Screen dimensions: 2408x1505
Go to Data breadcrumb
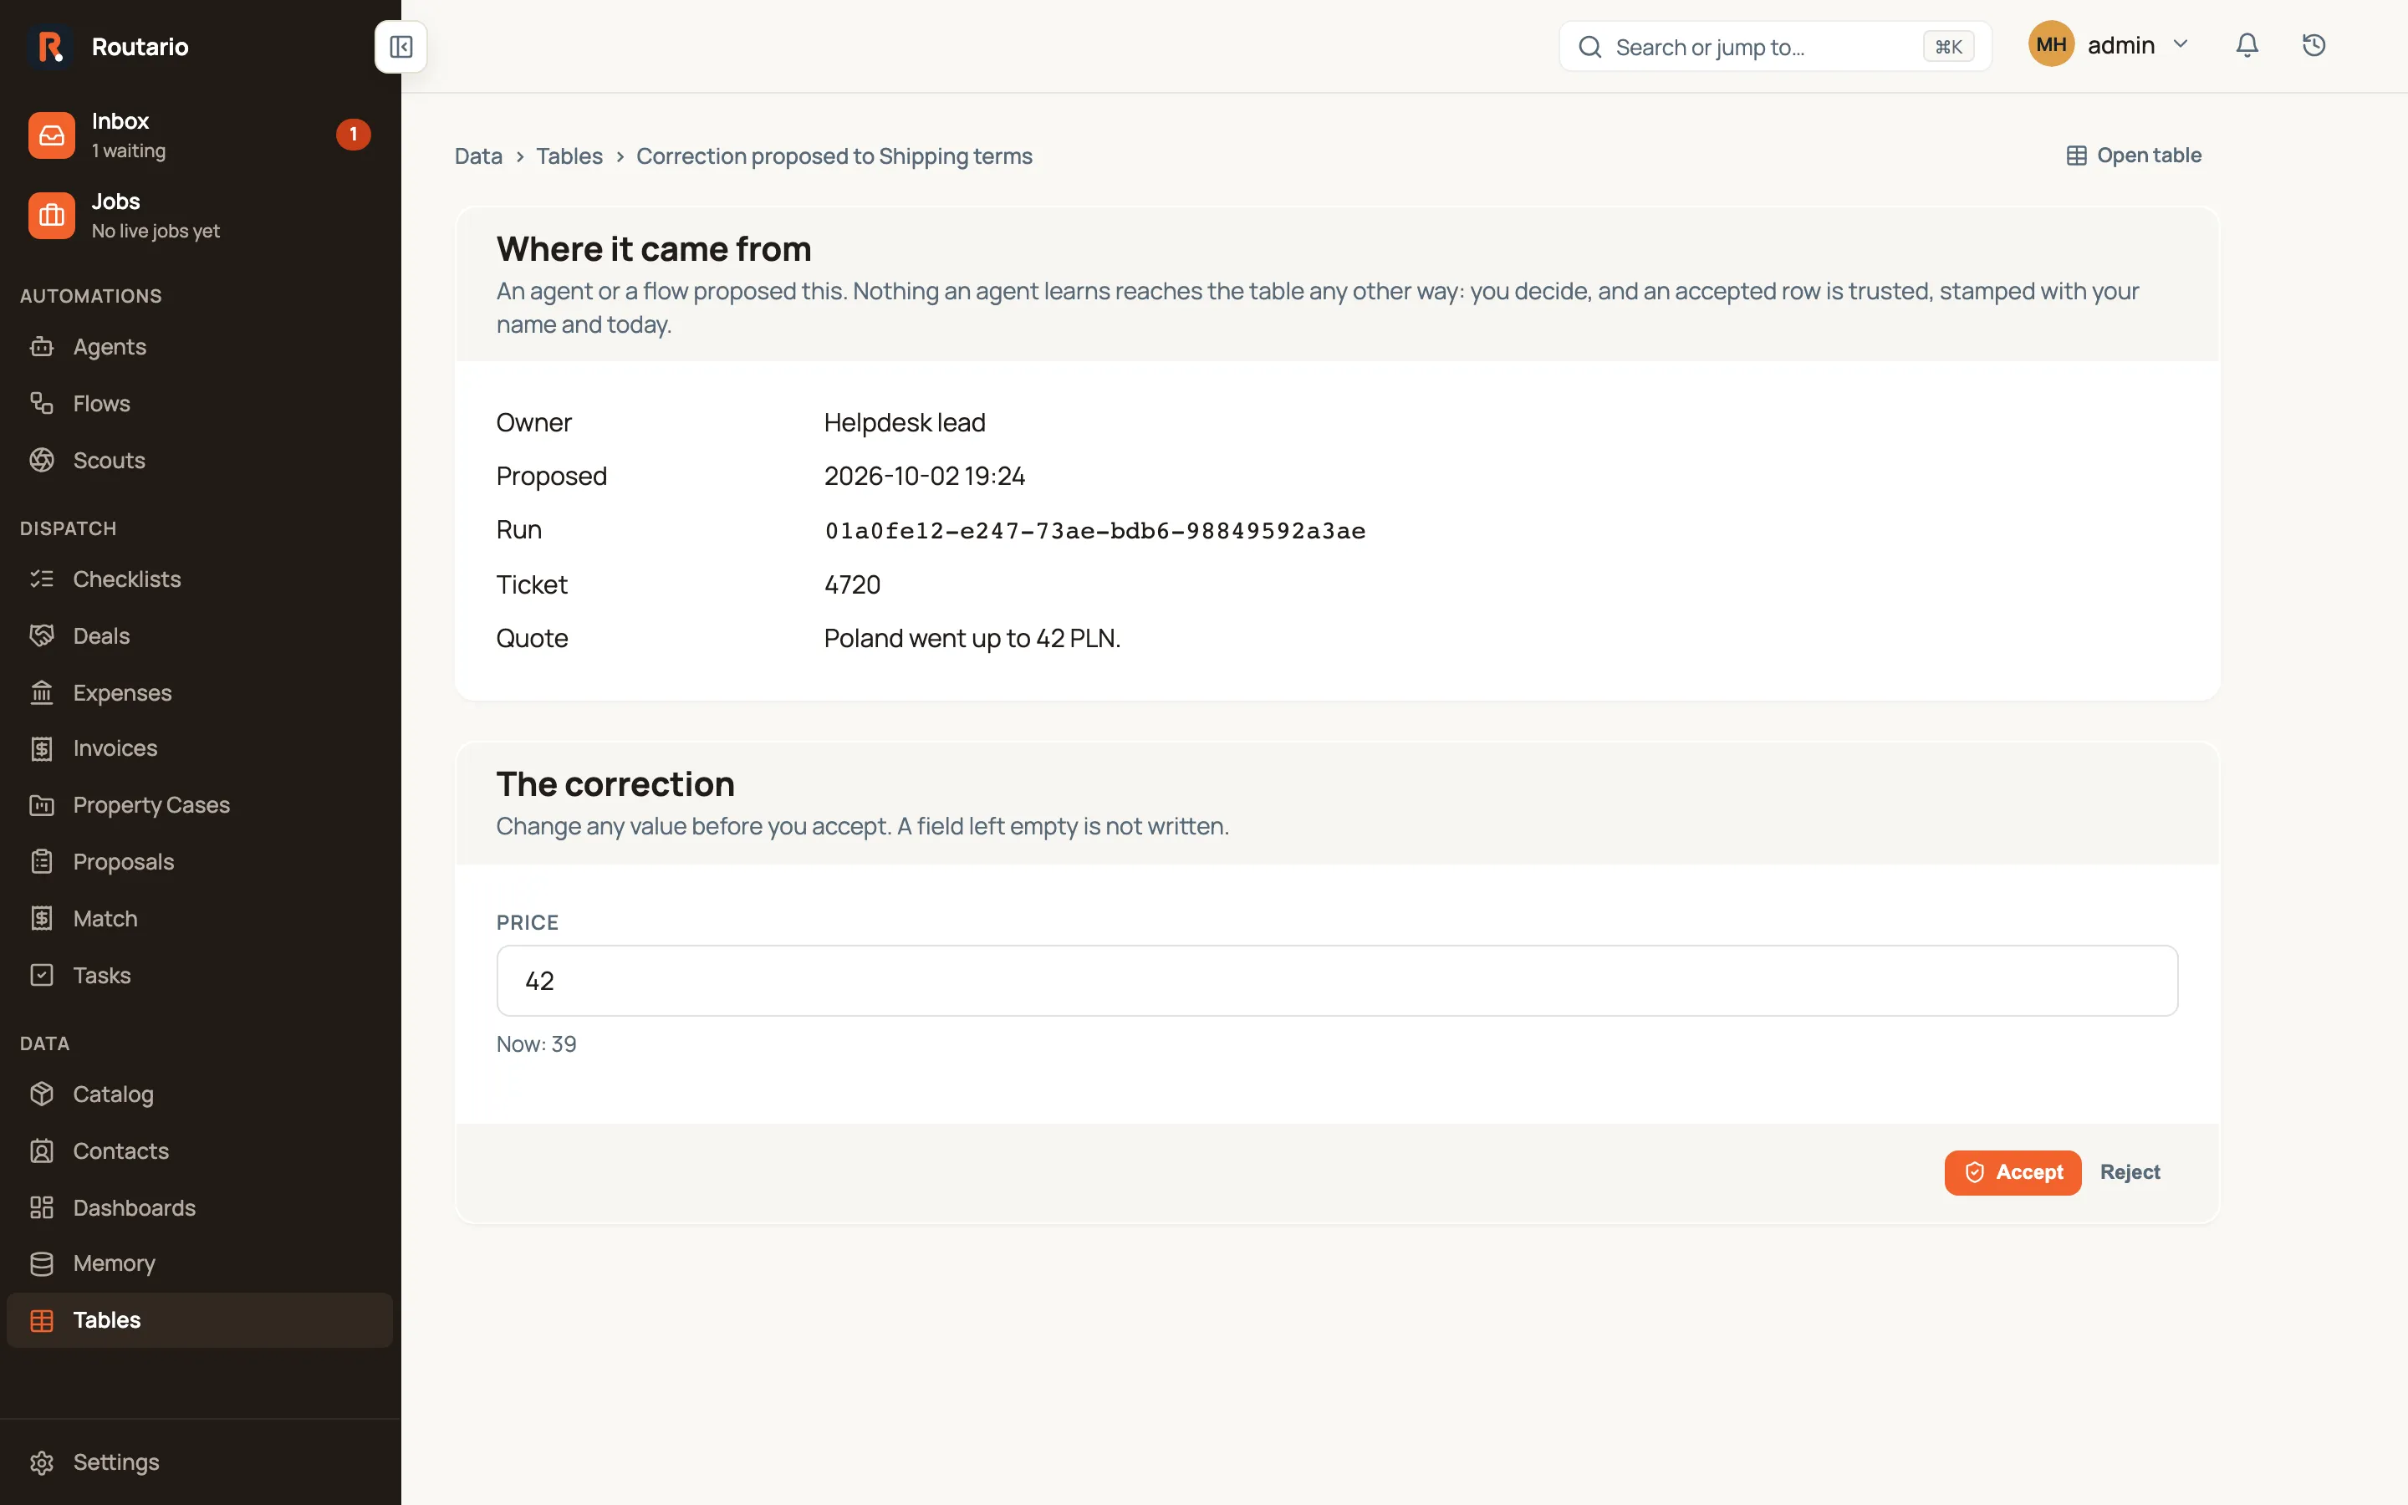(x=478, y=156)
